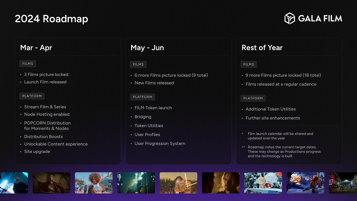Image resolution: width=357 pixels, height=201 pixels.
Task: Click the film launch calendar footnote
Action: point(280,136)
